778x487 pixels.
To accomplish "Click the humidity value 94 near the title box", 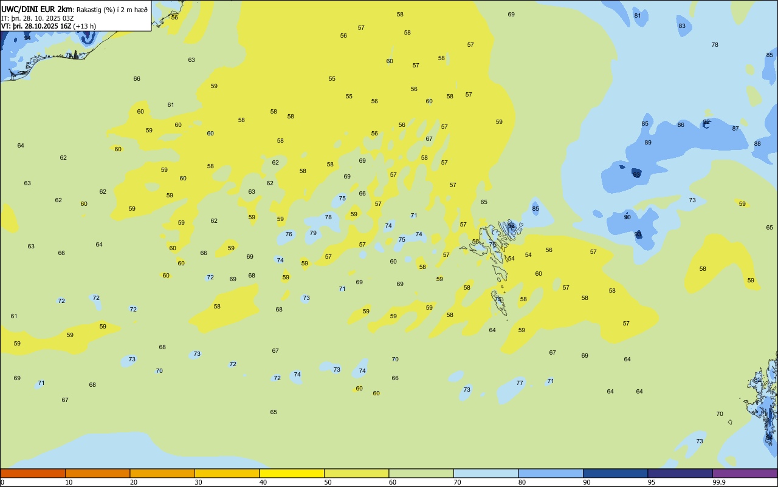I will click(27, 38).
